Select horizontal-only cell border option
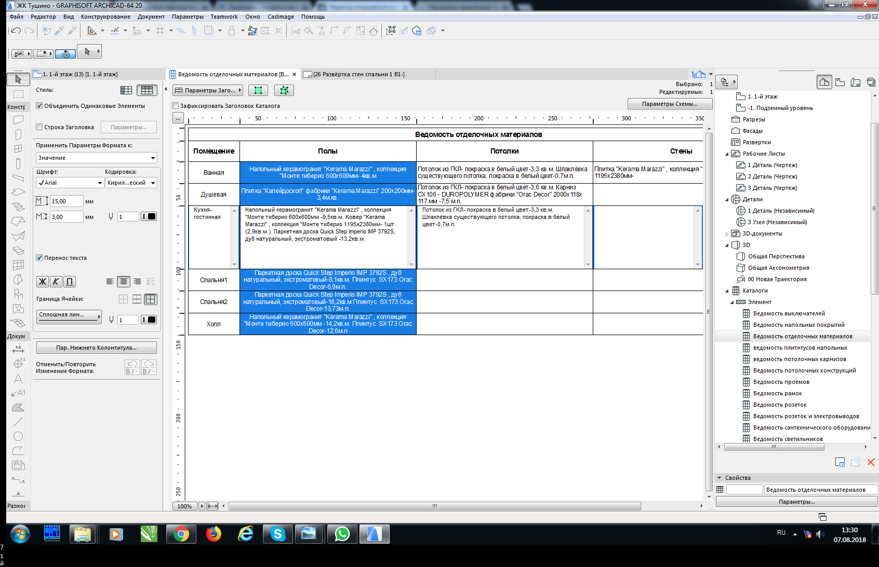879x567 pixels. coord(137,299)
